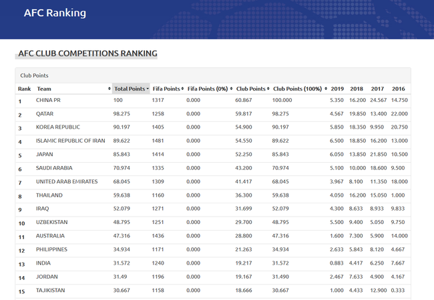434x300 pixels.
Task: Select ISLAMIC REPUBLIC OF IRAN team
Action: coord(70,141)
